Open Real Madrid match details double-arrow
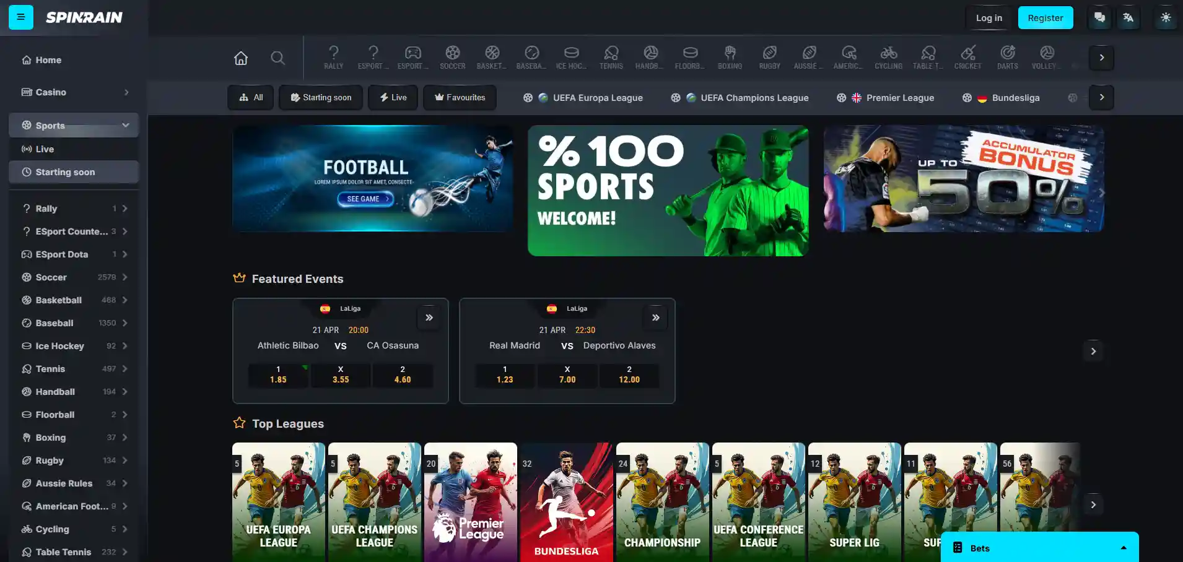1183x562 pixels. (x=656, y=318)
